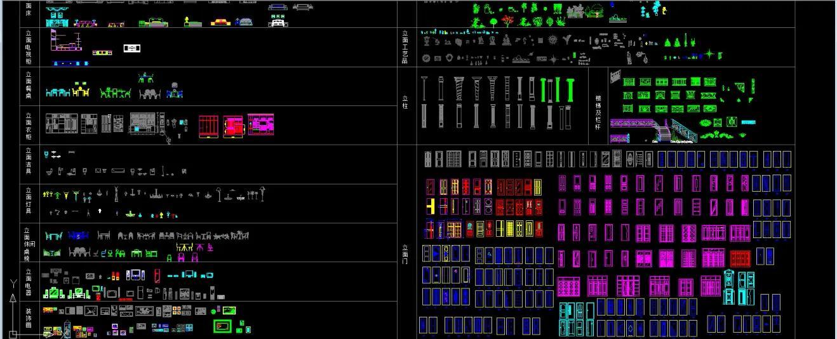The height and width of the screenshot is (339, 837).
Task: Click the 立面电视柜 category label
Action: pos(29,48)
